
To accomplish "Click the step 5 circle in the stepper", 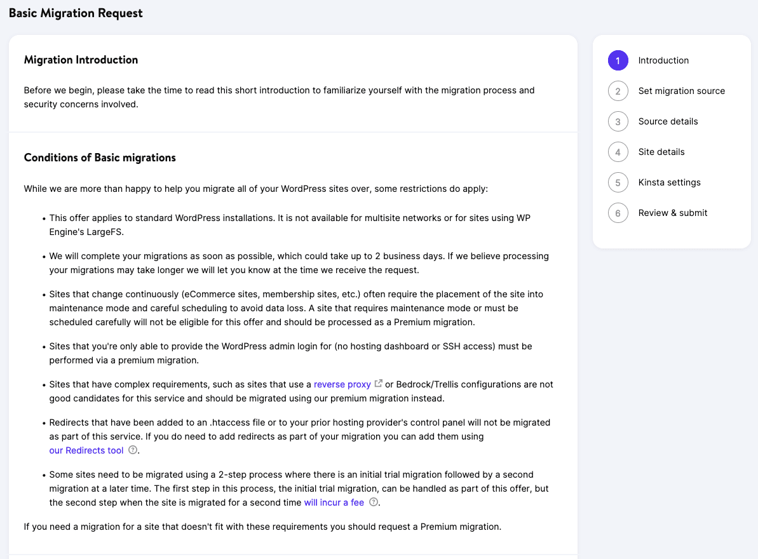I will pyautogui.click(x=618, y=182).
